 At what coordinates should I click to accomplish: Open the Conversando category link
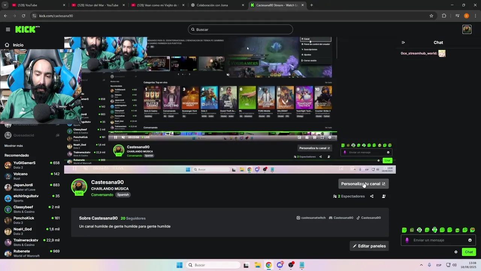[x=102, y=195]
